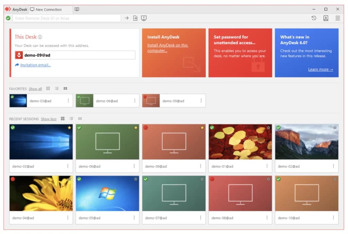348x234 pixels.
Task: Add demo-01@ad to favorites via star
Action: coord(268,128)
